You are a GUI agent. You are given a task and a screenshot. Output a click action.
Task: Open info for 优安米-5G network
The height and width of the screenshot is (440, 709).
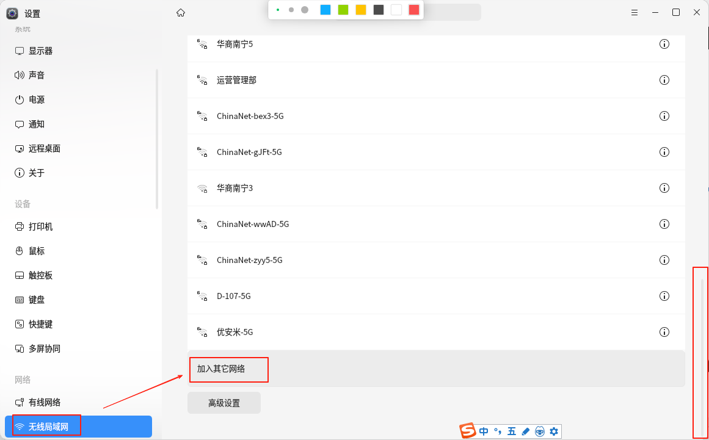click(664, 332)
